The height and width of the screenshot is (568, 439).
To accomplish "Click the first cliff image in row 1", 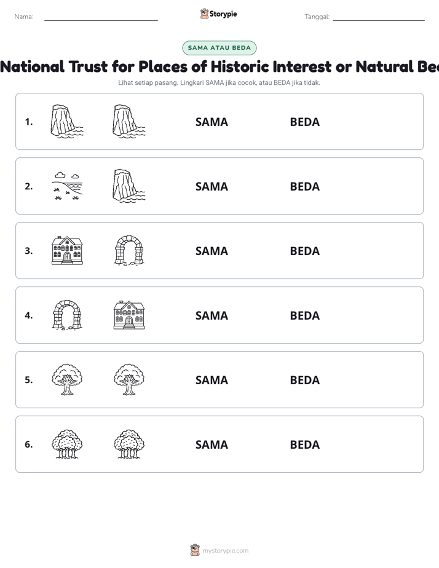I will click(x=67, y=122).
